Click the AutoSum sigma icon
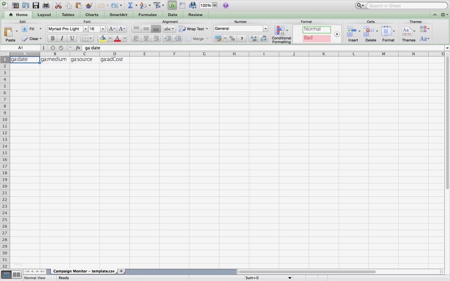The width and height of the screenshot is (450, 281). coord(130,6)
